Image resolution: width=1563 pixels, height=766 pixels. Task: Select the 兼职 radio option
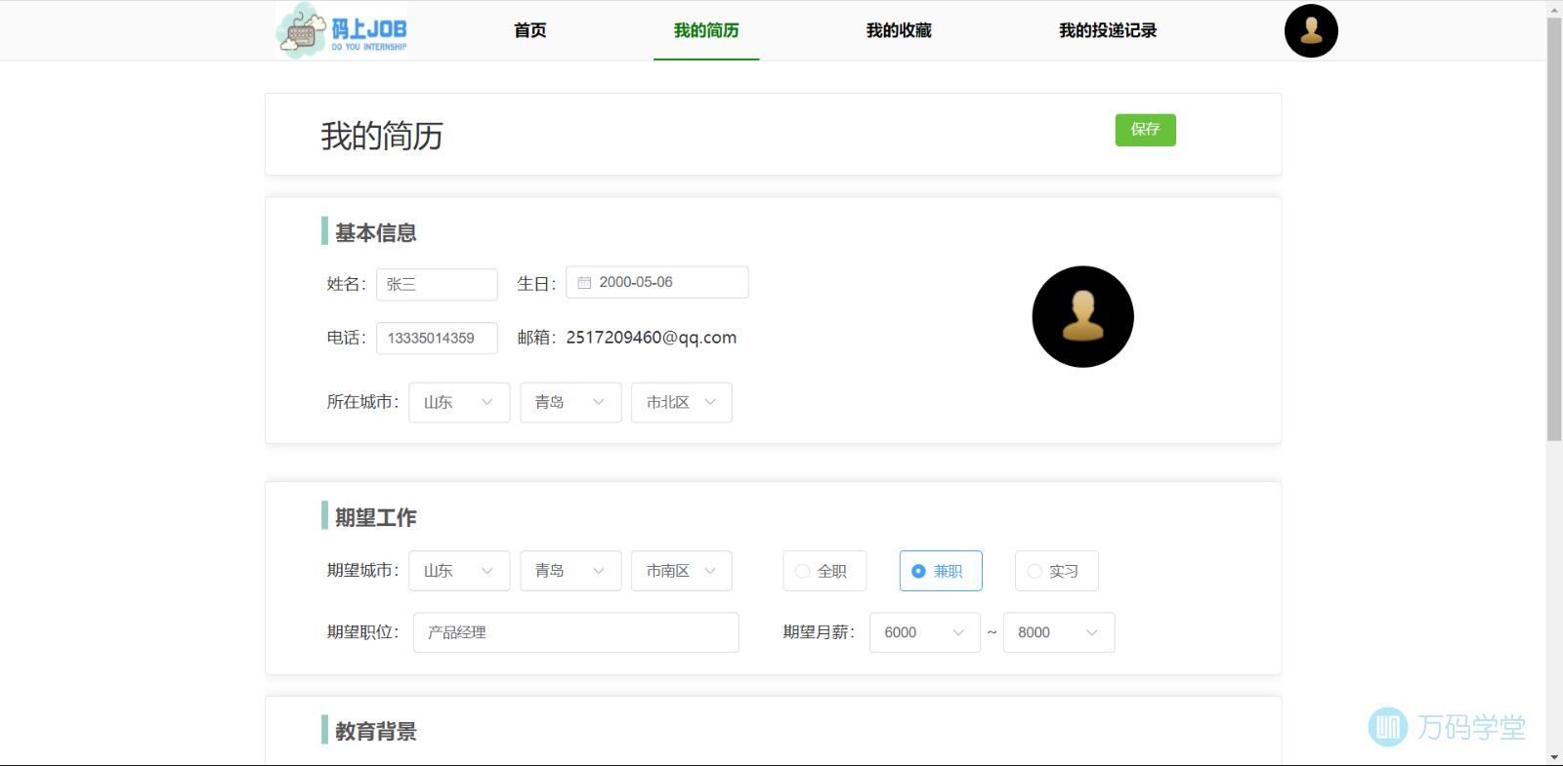[941, 571]
